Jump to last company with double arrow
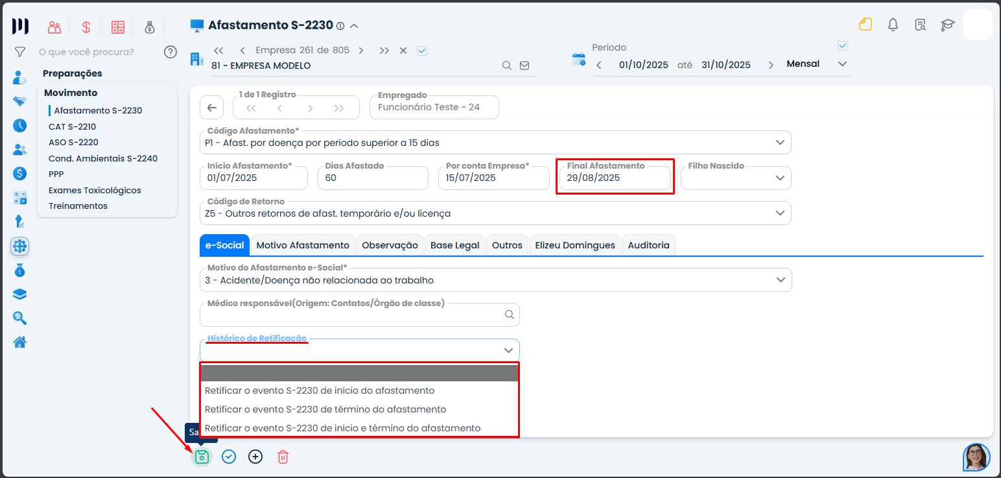The height and width of the screenshot is (478, 1001). click(384, 51)
